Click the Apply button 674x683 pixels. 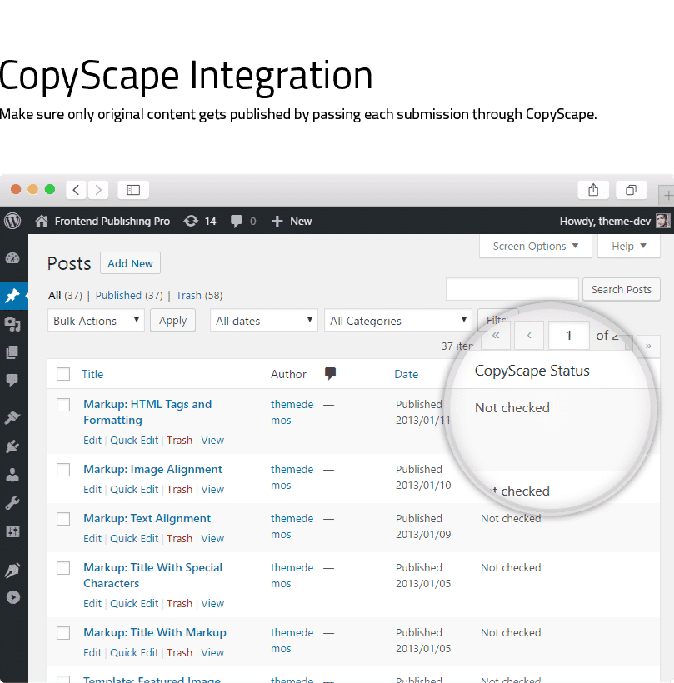173,321
